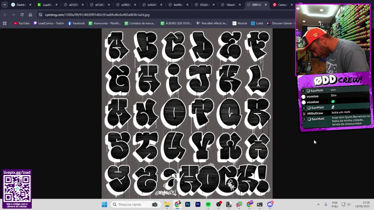Open Spotify from the taskbar
The image size is (374, 210).
(208, 204)
